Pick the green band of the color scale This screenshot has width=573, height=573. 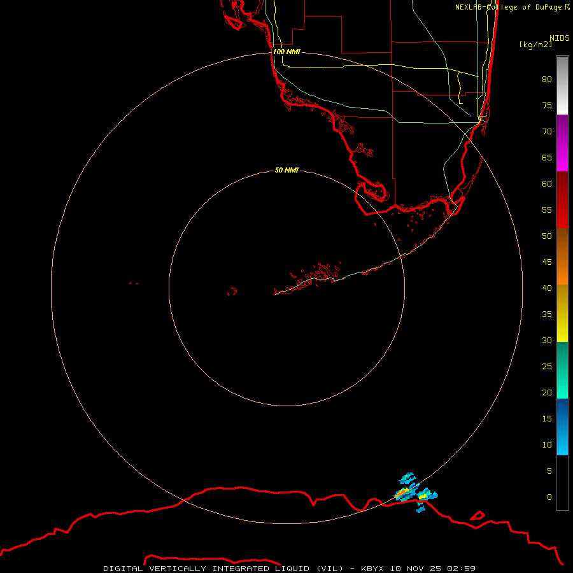(562, 370)
